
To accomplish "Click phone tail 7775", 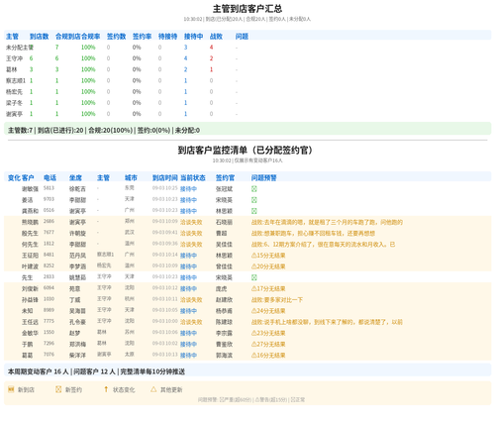I will click(x=49, y=321).
